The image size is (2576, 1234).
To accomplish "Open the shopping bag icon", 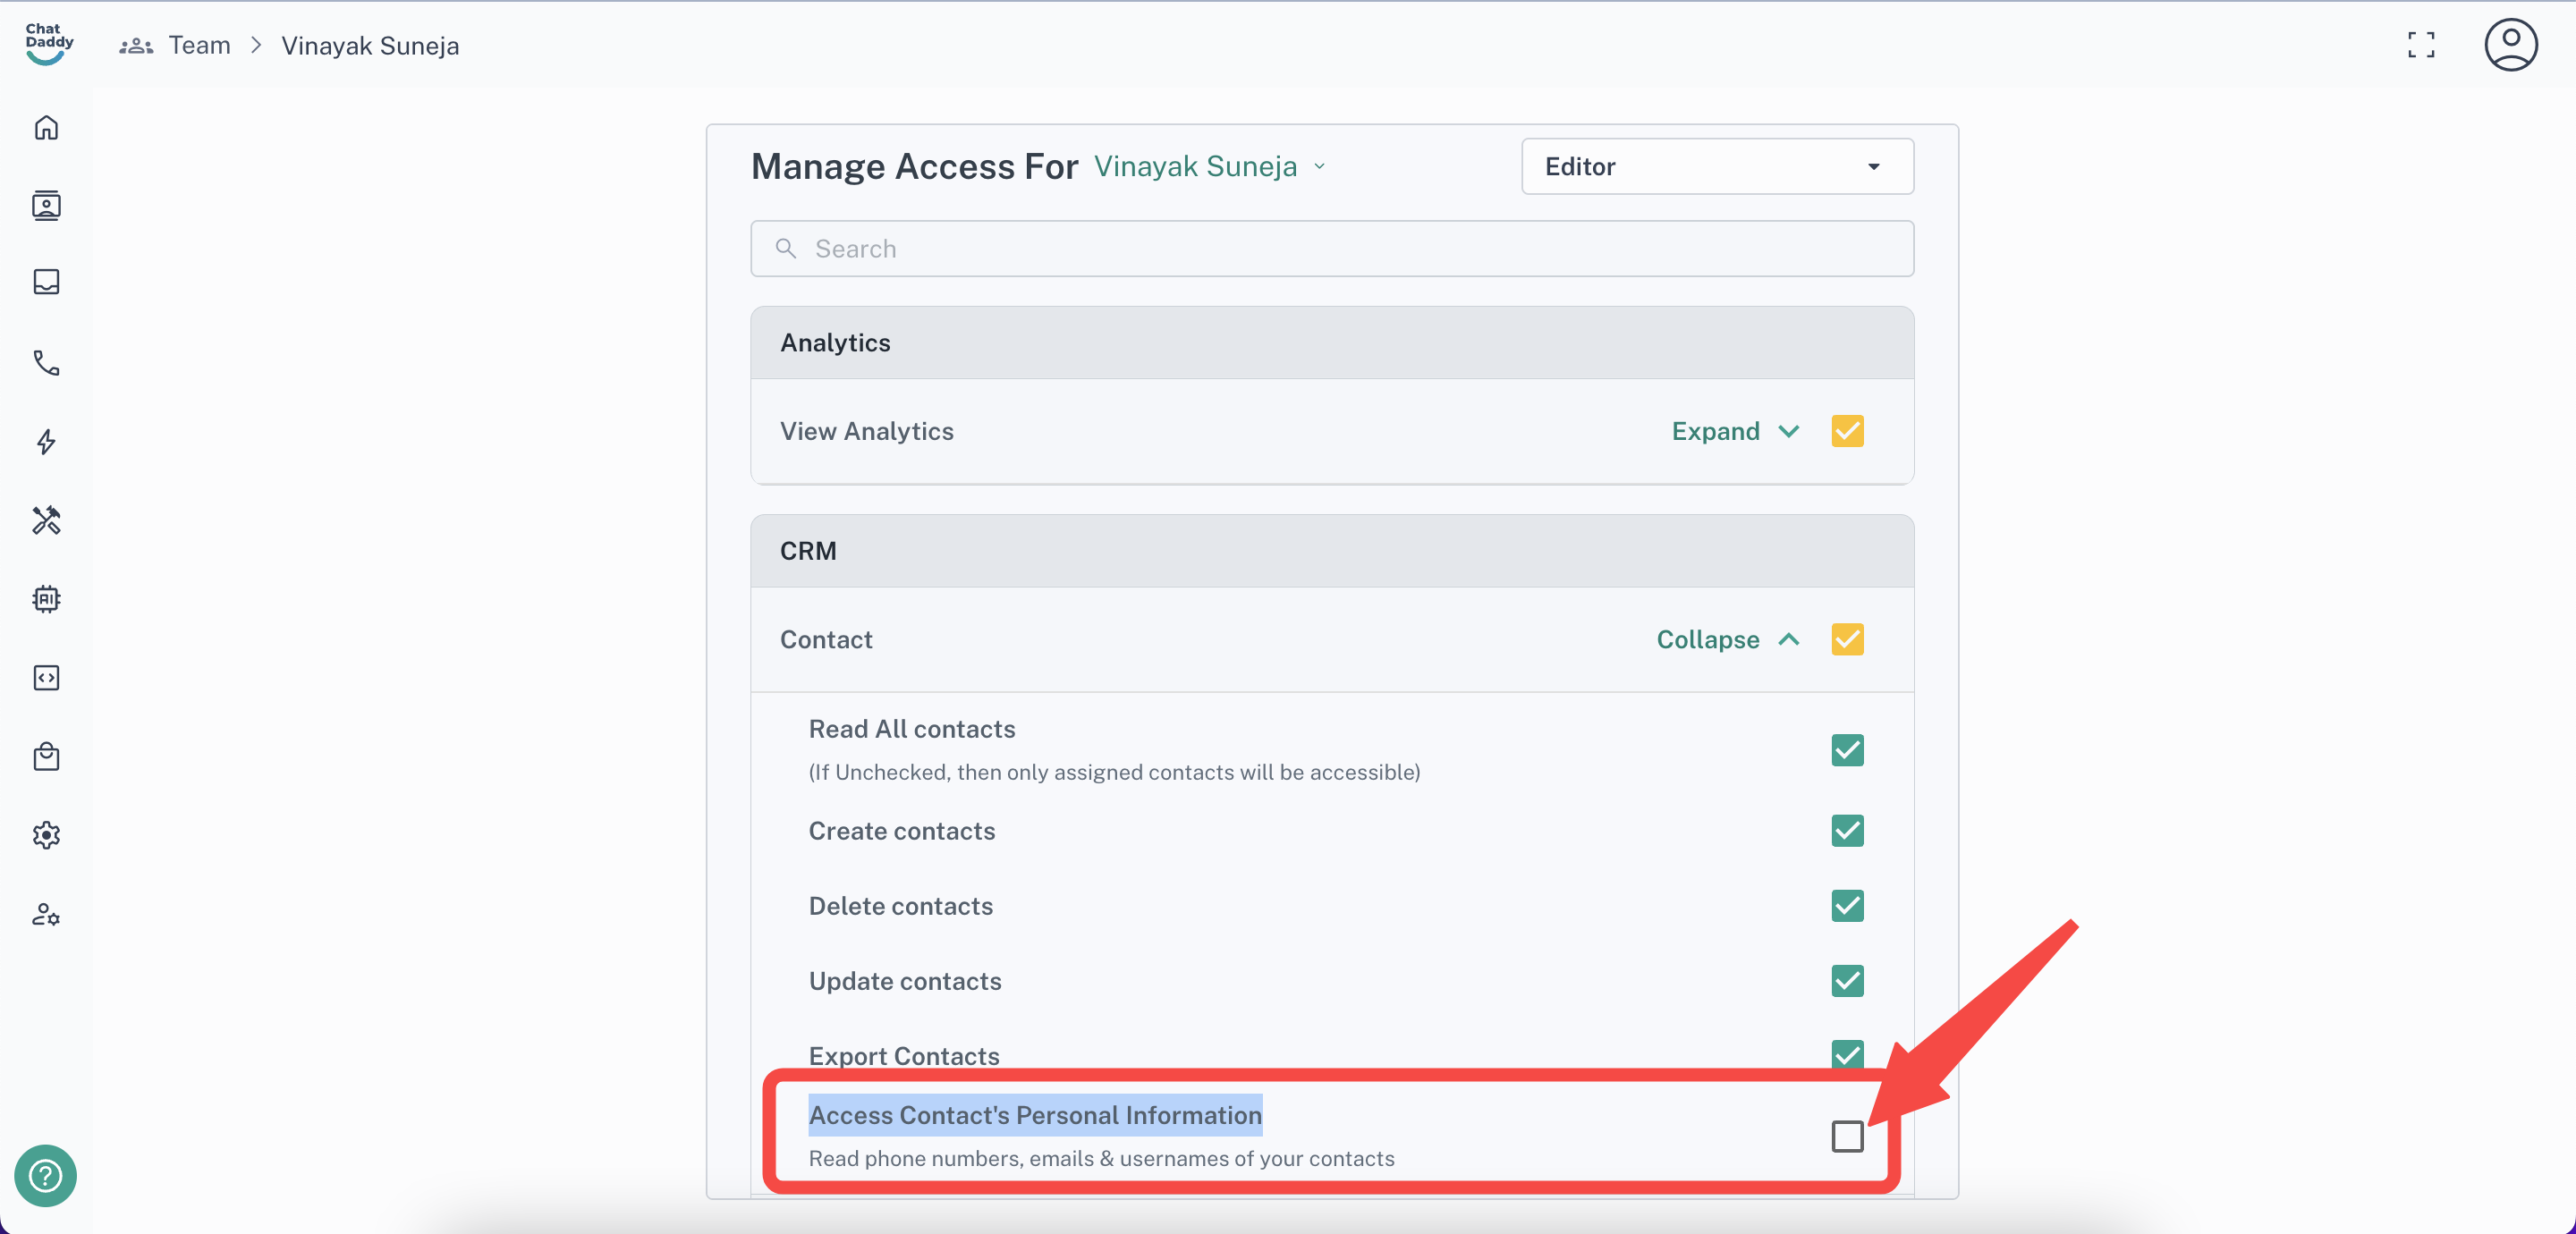I will coord(46,756).
